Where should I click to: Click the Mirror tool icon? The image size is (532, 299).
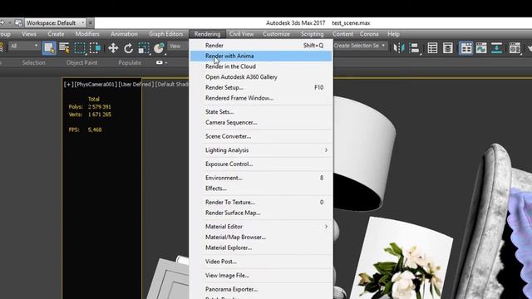pyautogui.click(x=399, y=48)
